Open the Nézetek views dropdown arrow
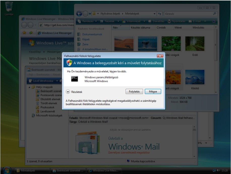The height and width of the screenshot is (174, 231). [118, 21]
